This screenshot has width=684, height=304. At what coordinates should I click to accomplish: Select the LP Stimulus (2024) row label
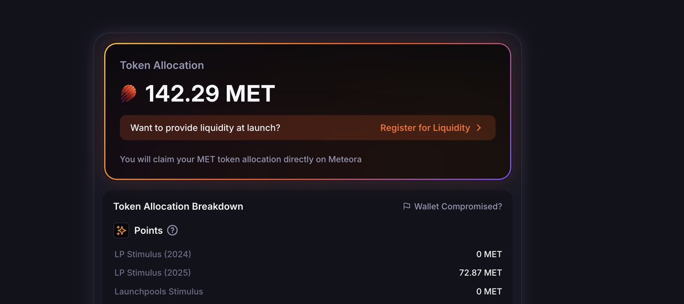click(153, 254)
